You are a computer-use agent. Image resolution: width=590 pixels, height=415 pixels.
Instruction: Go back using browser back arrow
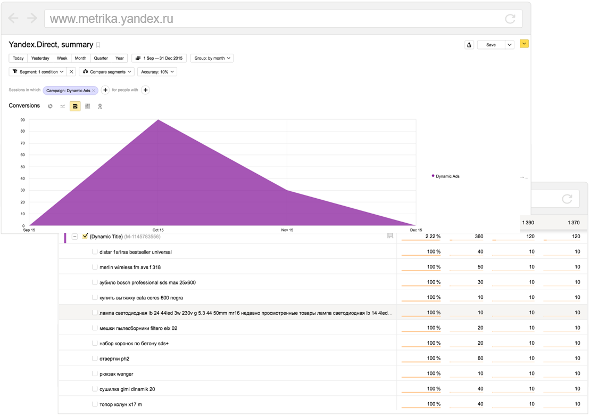(13, 18)
